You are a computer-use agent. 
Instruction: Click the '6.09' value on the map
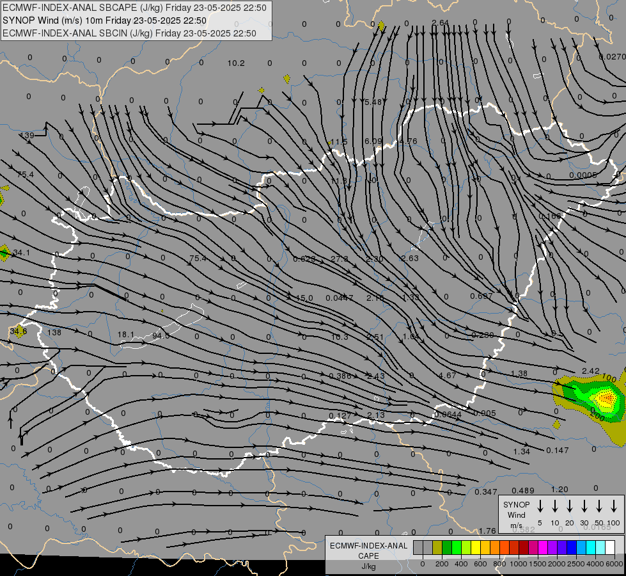point(373,141)
